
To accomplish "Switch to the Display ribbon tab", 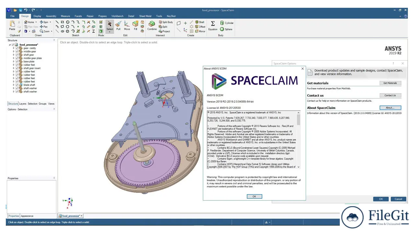I will [37, 16].
